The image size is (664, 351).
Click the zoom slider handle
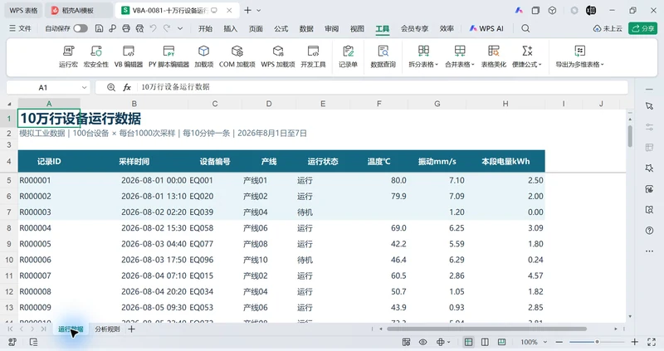(x=597, y=342)
